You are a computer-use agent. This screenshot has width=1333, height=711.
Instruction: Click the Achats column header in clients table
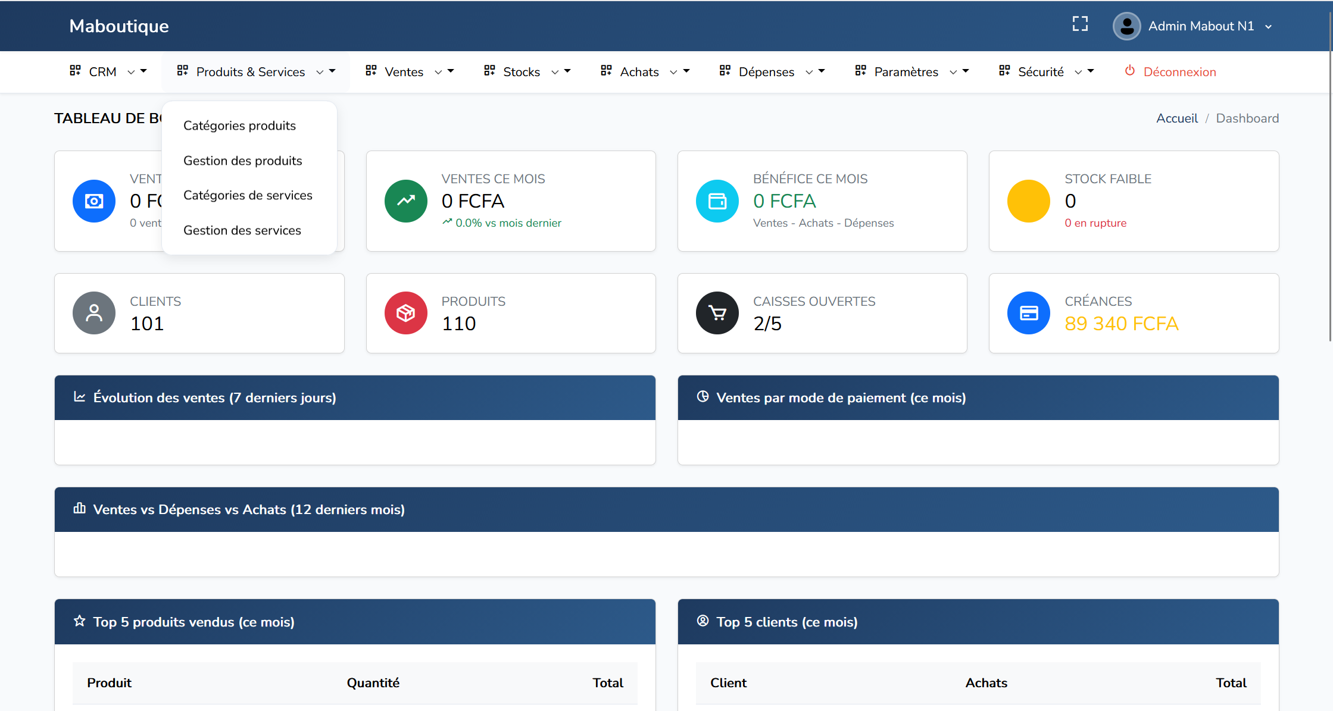pos(986,683)
